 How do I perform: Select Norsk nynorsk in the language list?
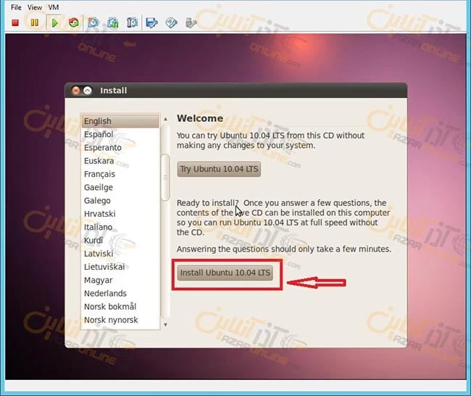click(x=120, y=320)
